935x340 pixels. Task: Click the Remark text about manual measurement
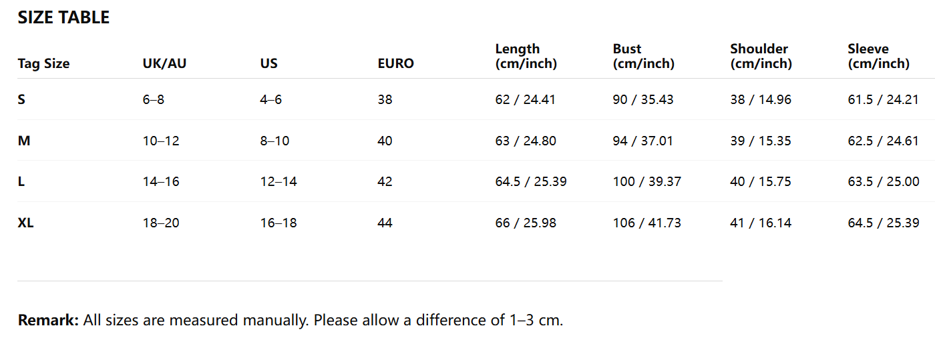pyautogui.click(x=291, y=321)
